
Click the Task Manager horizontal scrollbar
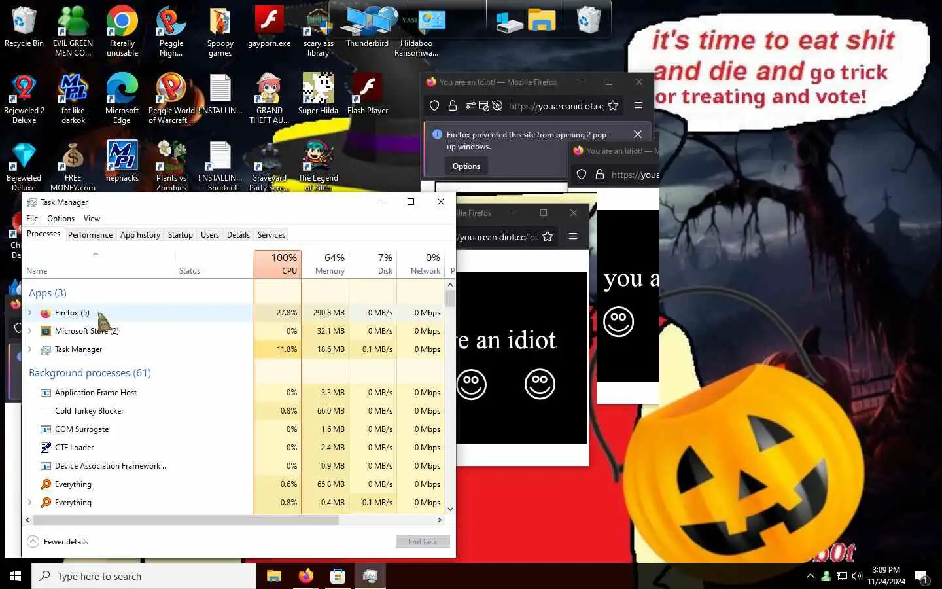186,520
